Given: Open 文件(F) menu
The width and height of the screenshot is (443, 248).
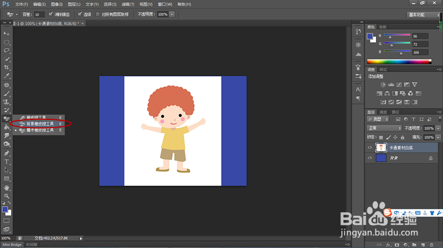Looking at the screenshot, I should pyautogui.click(x=22, y=4).
